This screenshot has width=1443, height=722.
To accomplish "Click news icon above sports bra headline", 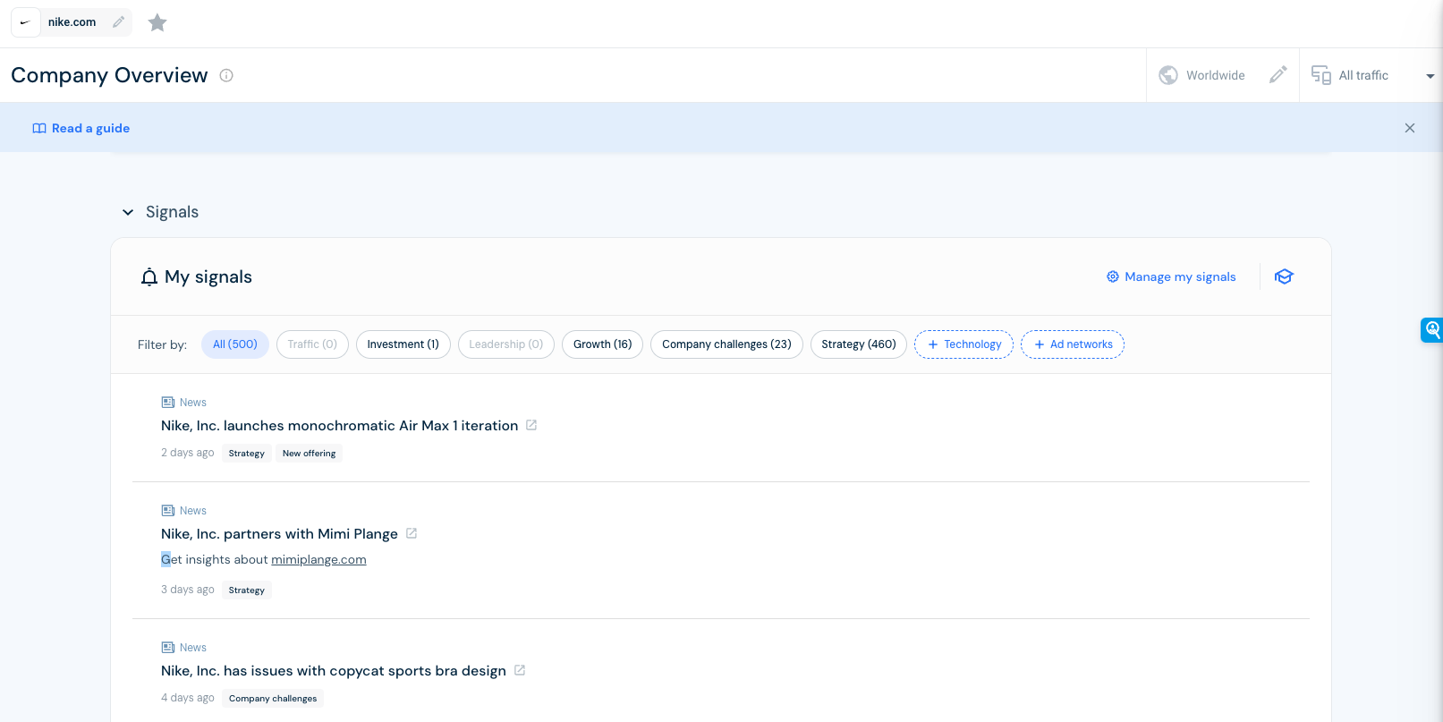I will pyautogui.click(x=167, y=648).
